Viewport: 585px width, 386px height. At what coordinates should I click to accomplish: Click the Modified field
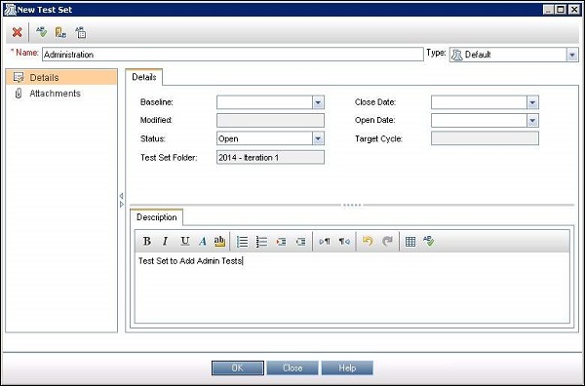[270, 120]
